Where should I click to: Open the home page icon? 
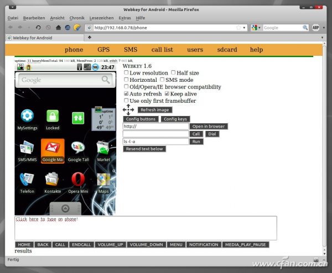58,28
